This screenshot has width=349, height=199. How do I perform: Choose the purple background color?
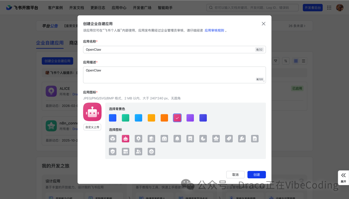pos(190,118)
